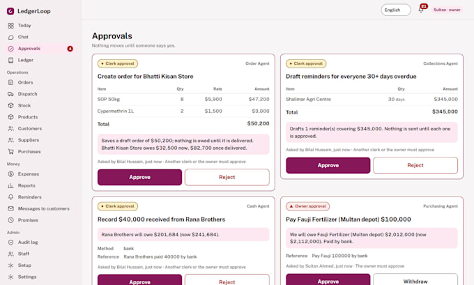Screen dimensions: 474x285
Task: Open Stock from the sidebar
Action: (x=24, y=105)
